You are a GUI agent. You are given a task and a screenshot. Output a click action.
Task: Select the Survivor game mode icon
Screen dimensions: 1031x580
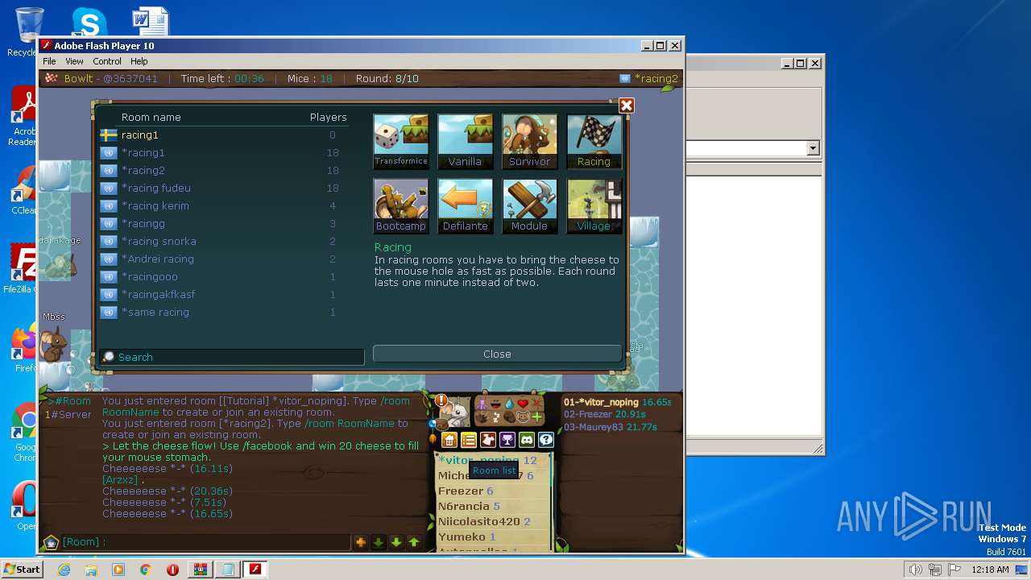[529, 141]
